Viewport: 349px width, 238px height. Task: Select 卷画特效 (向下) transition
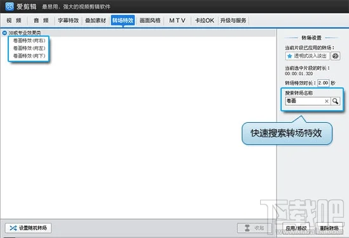tap(29, 56)
